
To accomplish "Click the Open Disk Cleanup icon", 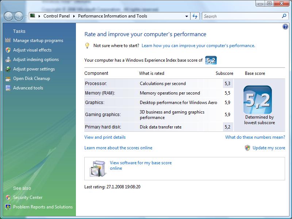I will click(x=8, y=78).
